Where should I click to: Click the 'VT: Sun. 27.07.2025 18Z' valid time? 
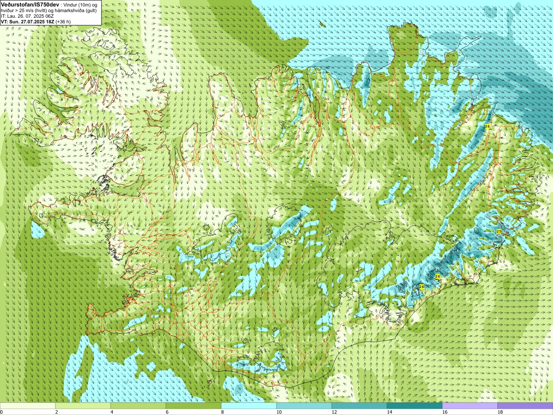[27, 22]
